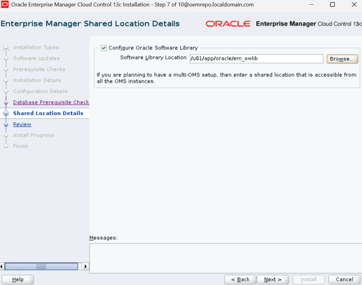
Task: Click the Messages label
Action: click(x=103, y=238)
